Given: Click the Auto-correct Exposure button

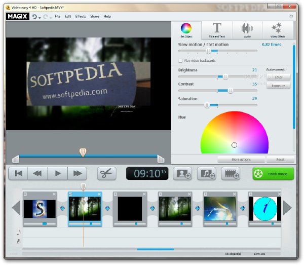Looking at the screenshot, I should [x=278, y=86].
